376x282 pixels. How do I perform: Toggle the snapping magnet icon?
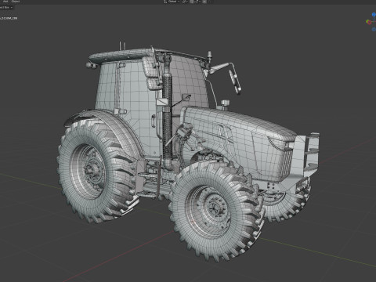(192, 2)
